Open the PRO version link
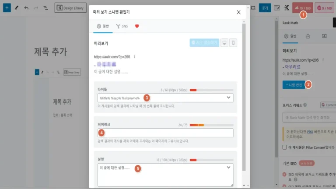 (310, 132)
